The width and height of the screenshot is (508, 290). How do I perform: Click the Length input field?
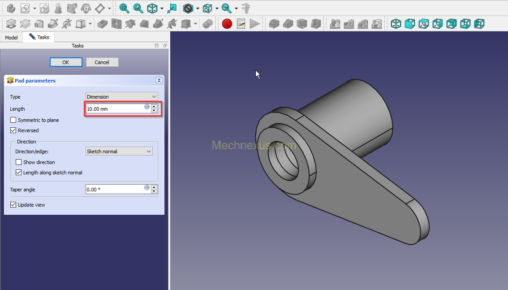(x=115, y=109)
